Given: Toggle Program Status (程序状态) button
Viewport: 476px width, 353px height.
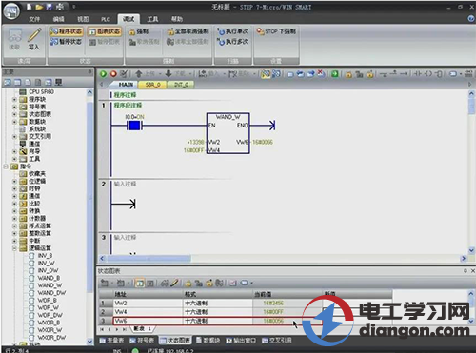Looking at the screenshot, I should [67, 31].
